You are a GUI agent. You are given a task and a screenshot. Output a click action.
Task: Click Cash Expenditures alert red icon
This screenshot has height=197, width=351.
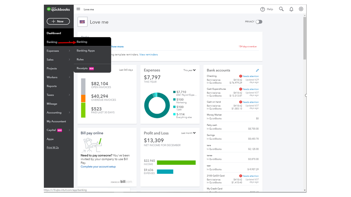pyautogui.click(x=240, y=89)
